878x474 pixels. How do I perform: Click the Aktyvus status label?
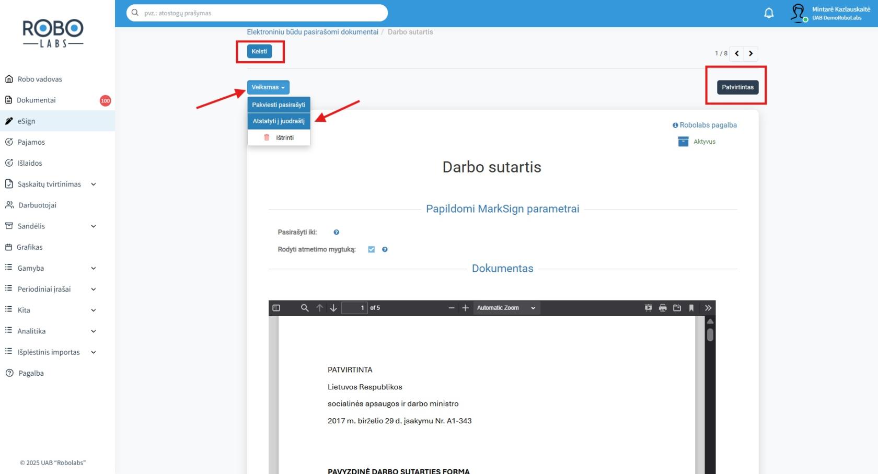click(704, 142)
